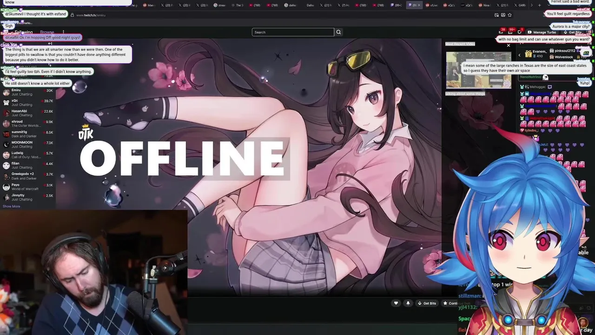Open Greekgodx +2 channel in sidebar
Viewport: 595px width, 335px height.
pos(28,176)
